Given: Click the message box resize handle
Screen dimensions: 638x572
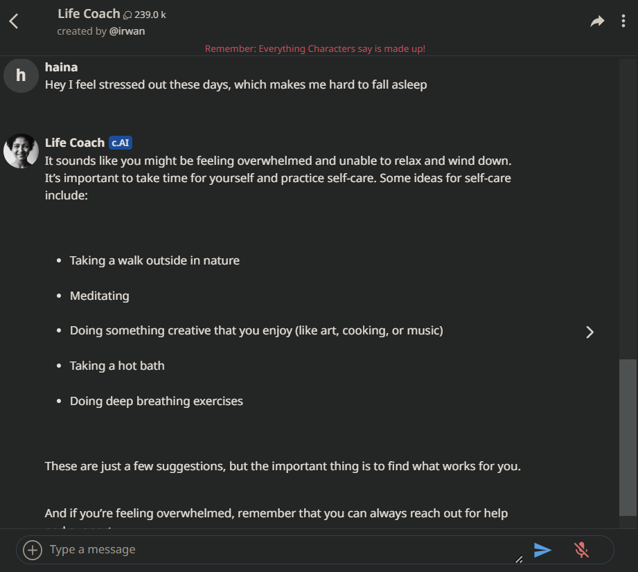Looking at the screenshot, I should [519, 559].
